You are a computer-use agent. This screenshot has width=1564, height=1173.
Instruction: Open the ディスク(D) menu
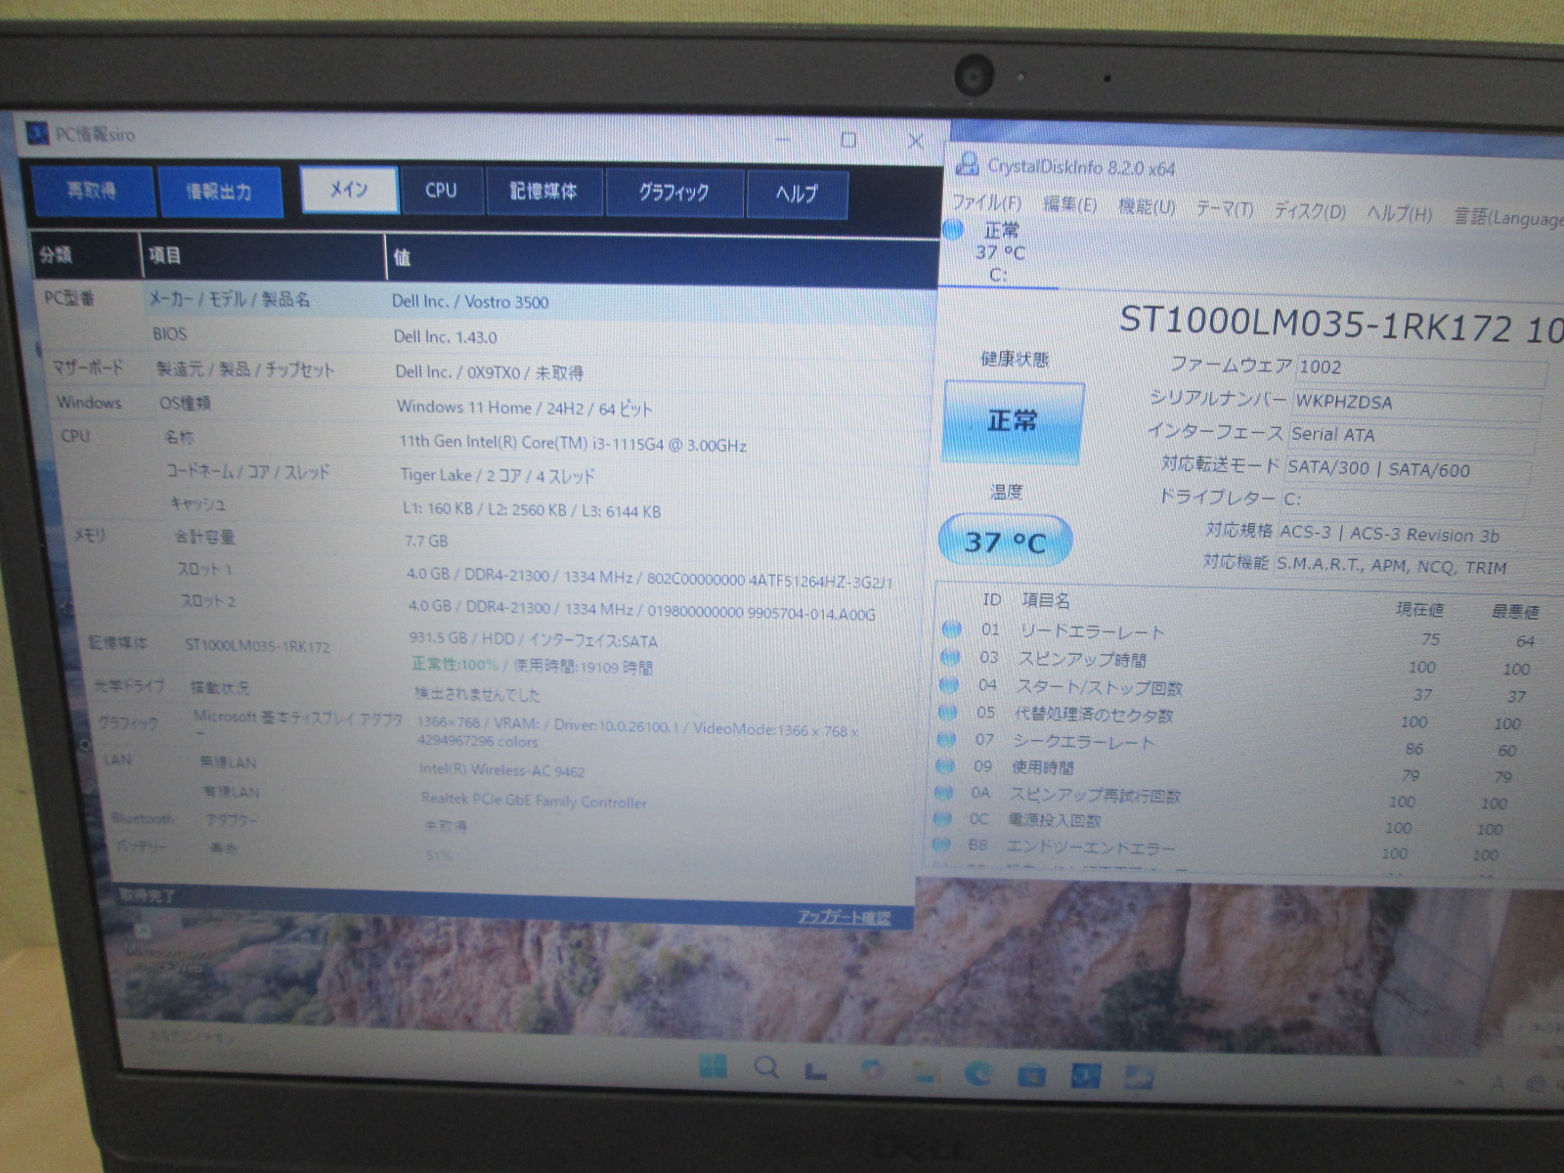tap(1310, 210)
